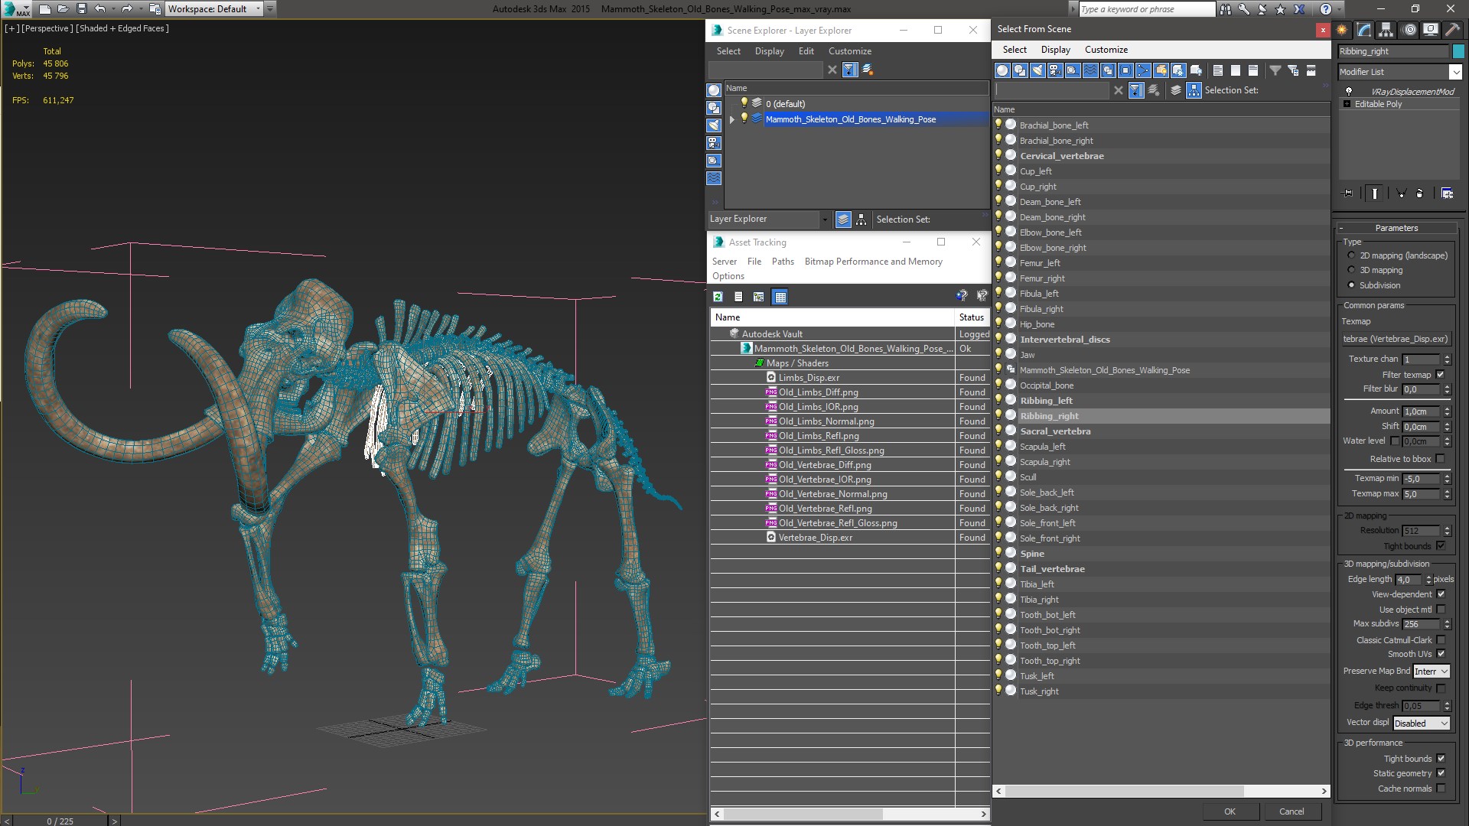Click the New Scene icon
The width and height of the screenshot is (1469, 826).
point(45,9)
